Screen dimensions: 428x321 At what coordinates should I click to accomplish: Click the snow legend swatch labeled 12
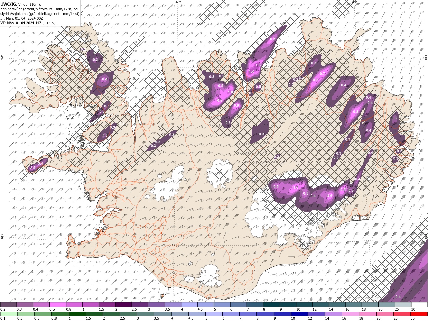coord(321,305)
